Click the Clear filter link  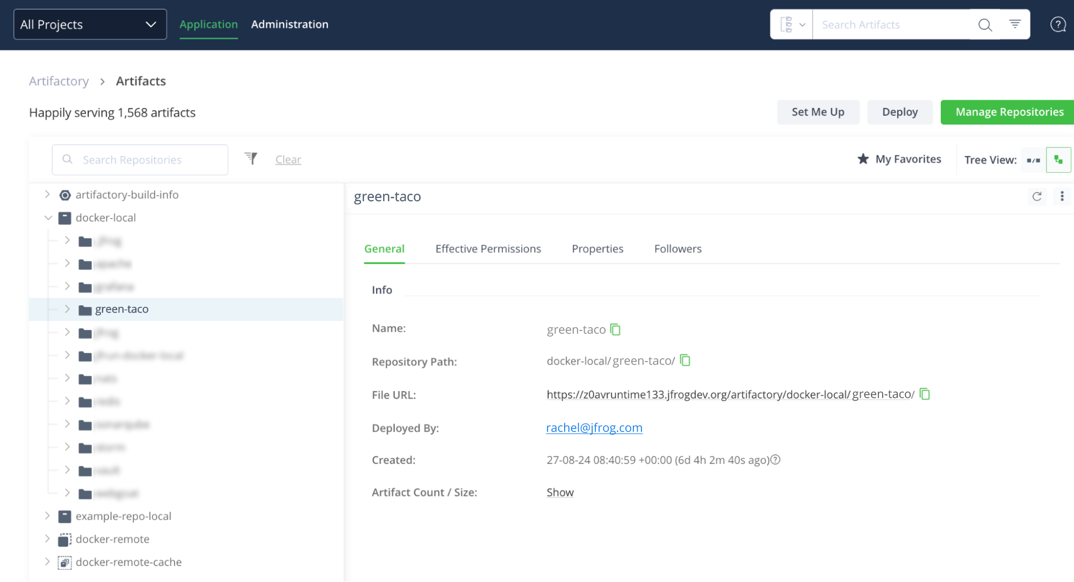coord(289,159)
